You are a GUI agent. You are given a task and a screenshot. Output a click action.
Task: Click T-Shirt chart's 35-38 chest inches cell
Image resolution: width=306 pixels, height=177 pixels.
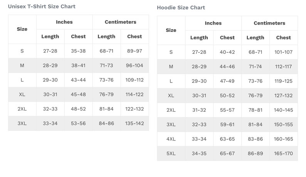[78, 51]
